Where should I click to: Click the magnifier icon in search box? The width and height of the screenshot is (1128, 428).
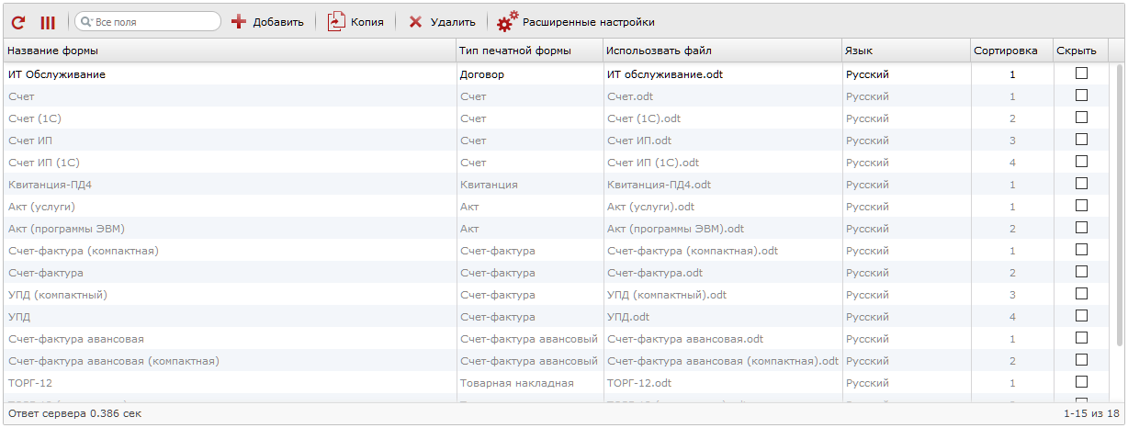(85, 21)
